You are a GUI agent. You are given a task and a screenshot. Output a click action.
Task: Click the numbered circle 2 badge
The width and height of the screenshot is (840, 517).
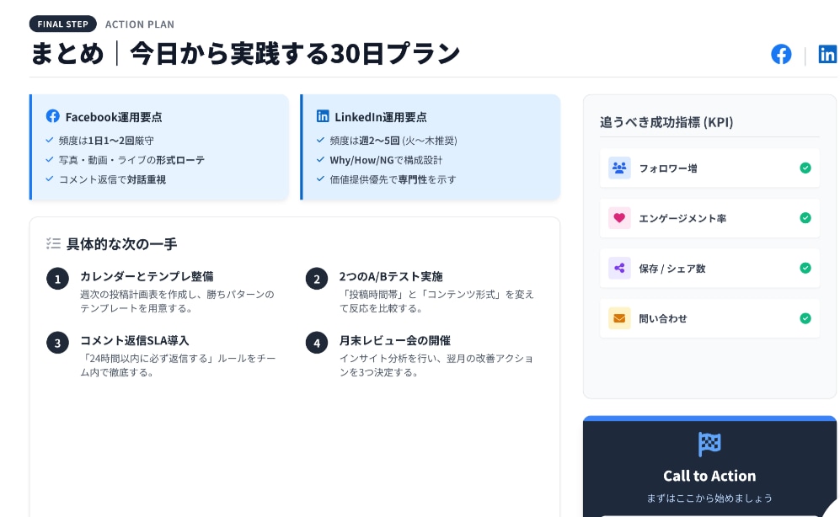coord(317,279)
